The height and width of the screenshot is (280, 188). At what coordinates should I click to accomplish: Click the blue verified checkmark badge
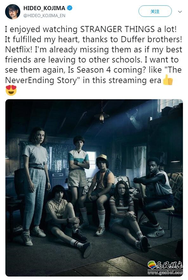70,8
